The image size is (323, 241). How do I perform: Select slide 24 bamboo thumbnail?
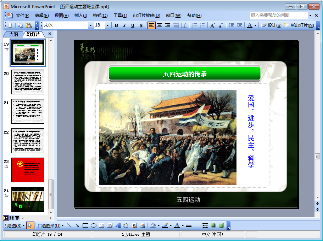point(28,199)
